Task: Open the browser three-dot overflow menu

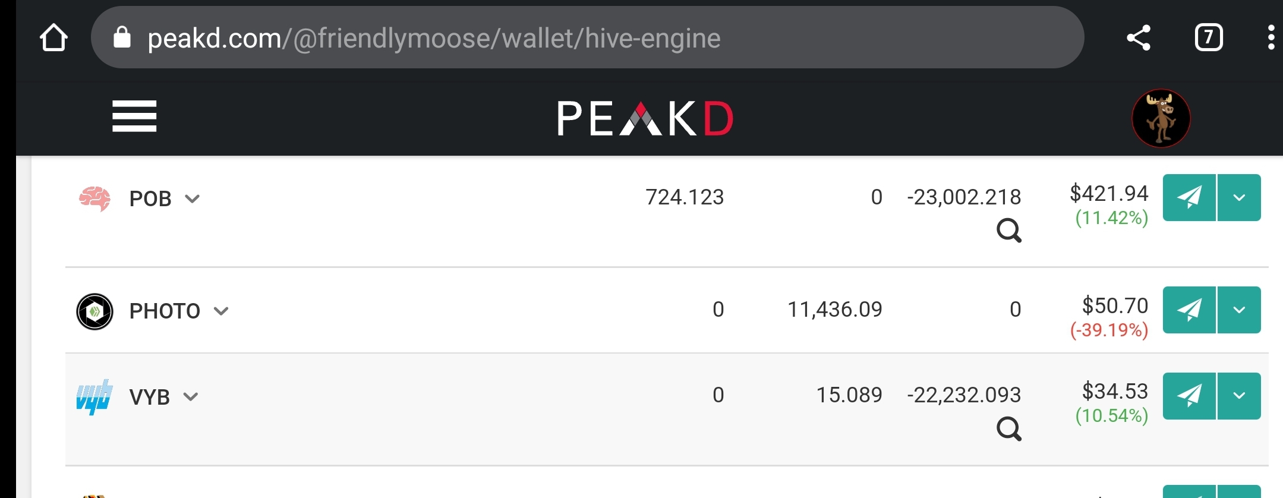Action: (1271, 37)
